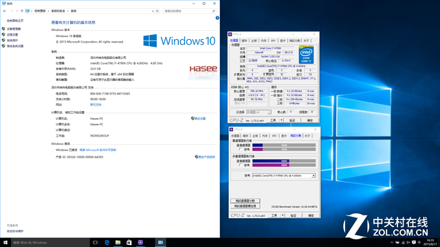This screenshot has width=440, height=247.
Task: Click the magnifier icon in search box
Action: (214, 11)
